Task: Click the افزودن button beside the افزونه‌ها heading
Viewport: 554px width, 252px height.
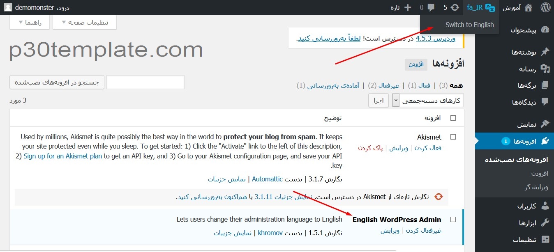Action: (416, 64)
